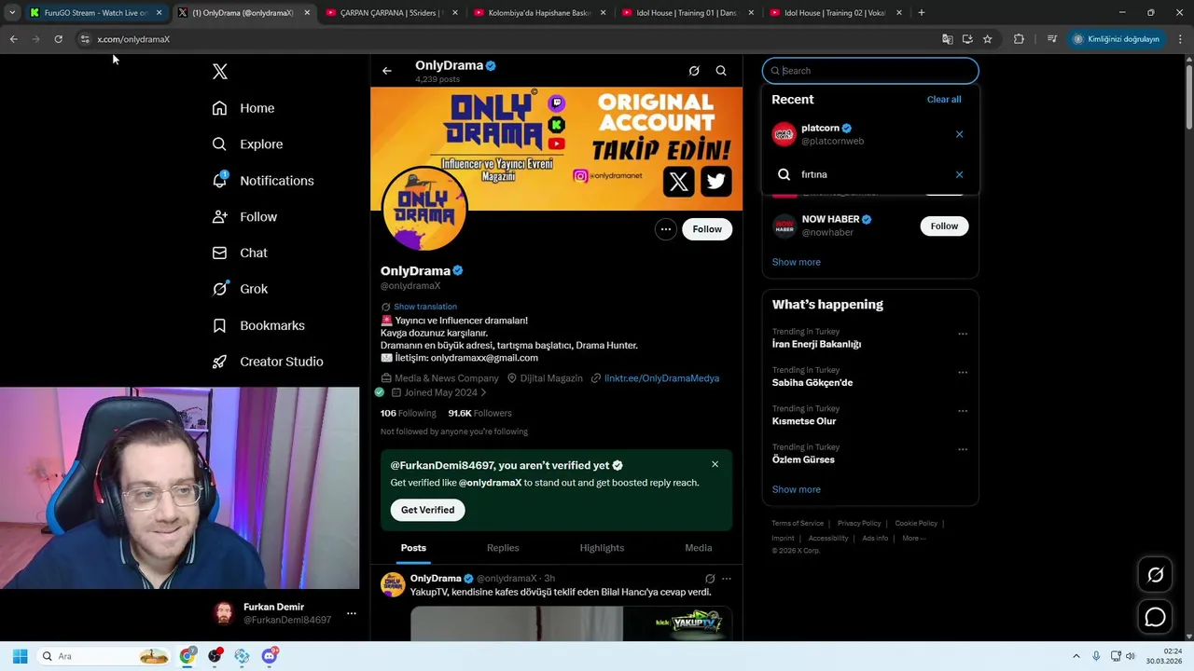
Task: Open the floating Grok button on the right edge
Action: pos(1155,575)
